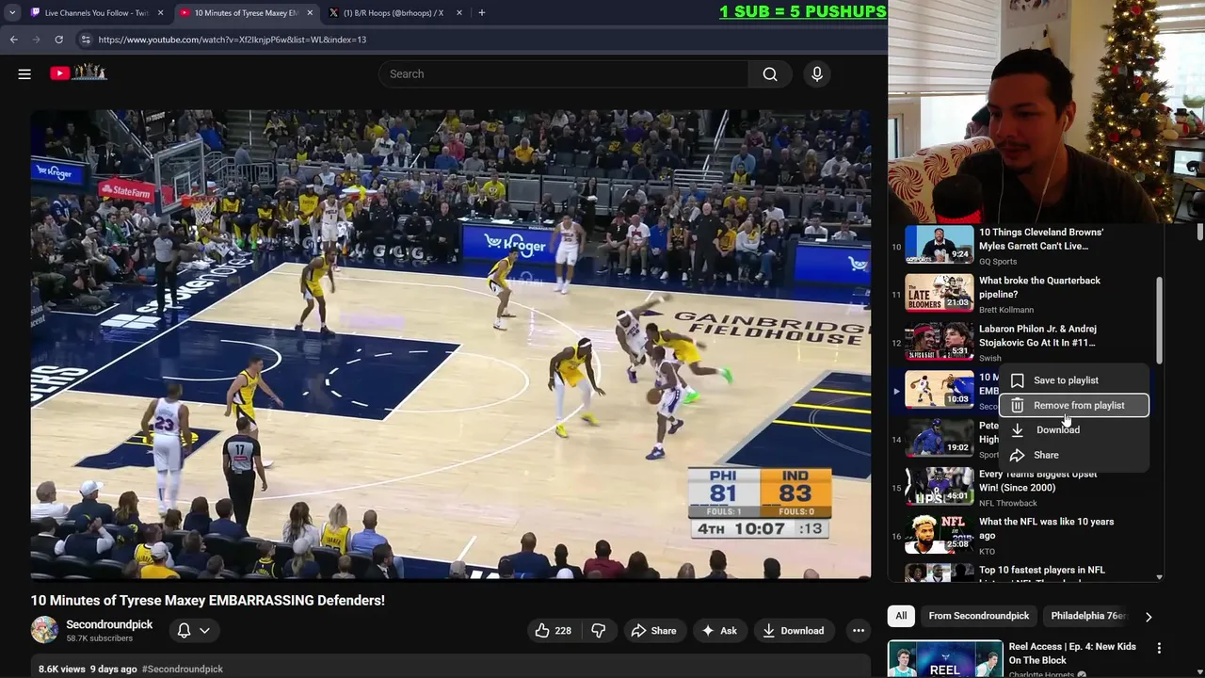The image size is (1205, 678).
Task: Select the From Secondroundpick filter chip
Action: click(x=978, y=616)
